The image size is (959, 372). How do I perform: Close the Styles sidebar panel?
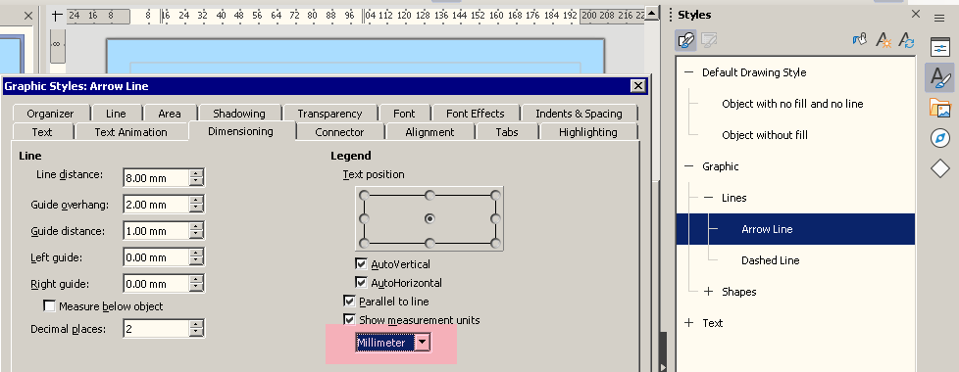pos(916,14)
